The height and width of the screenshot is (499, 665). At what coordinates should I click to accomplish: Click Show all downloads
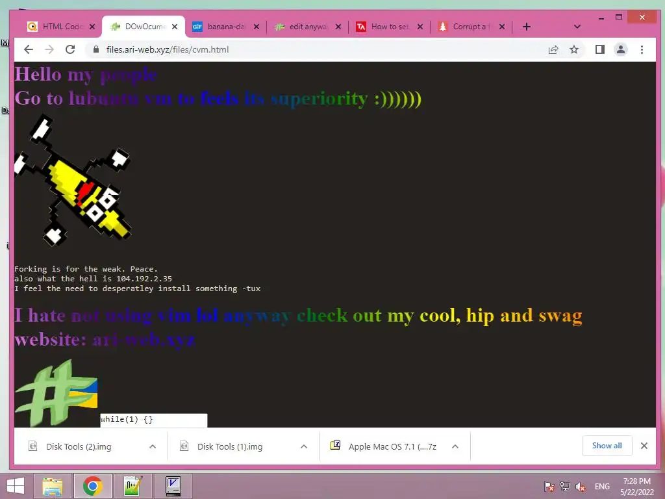tap(607, 446)
